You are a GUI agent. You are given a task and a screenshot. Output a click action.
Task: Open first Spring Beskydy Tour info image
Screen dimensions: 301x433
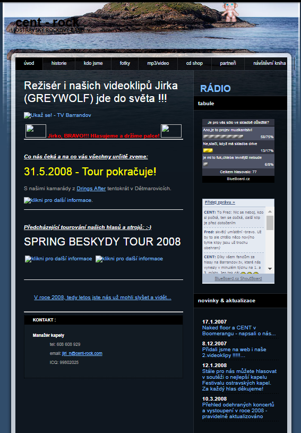pyautogui.click(x=58, y=259)
